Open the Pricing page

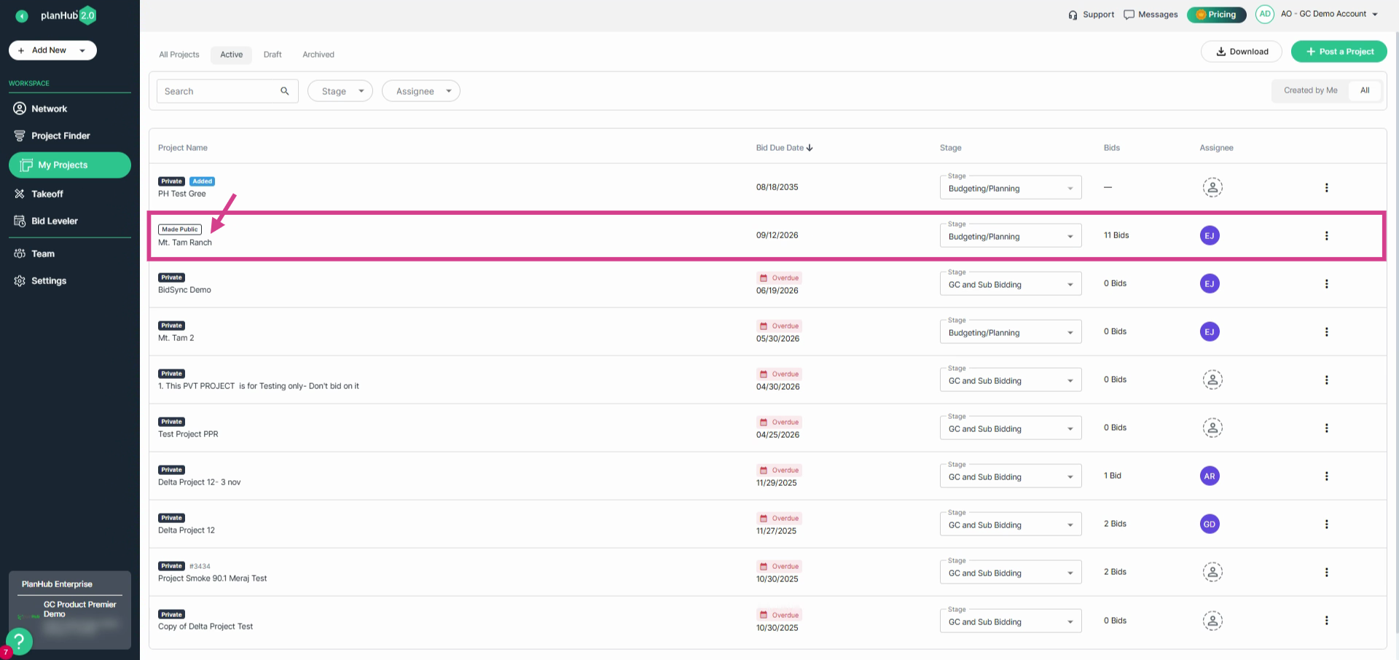tap(1216, 15)
